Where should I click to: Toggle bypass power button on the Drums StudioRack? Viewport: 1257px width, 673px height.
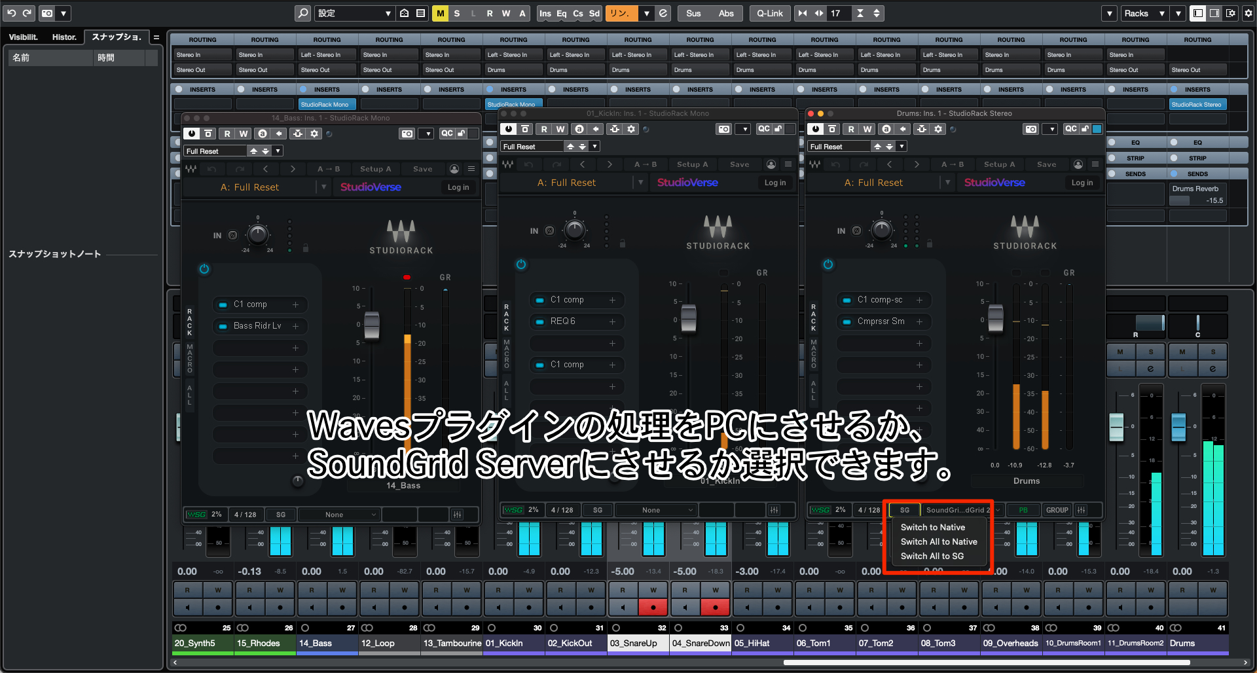tap(815, 129)
